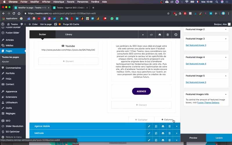Click Créer in the WordPress admin bar
Screen dimensions: 232x145
(33, 24)
